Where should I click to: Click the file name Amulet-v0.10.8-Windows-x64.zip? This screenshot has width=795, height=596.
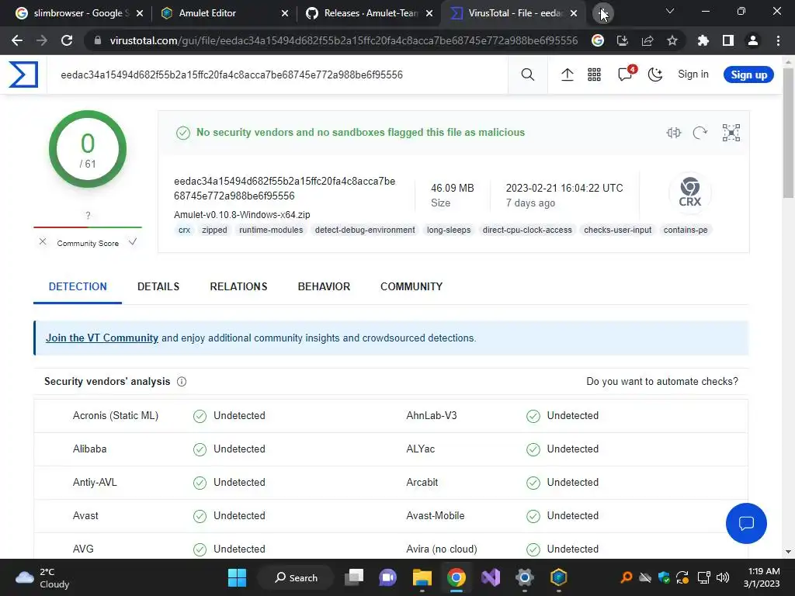242,215
